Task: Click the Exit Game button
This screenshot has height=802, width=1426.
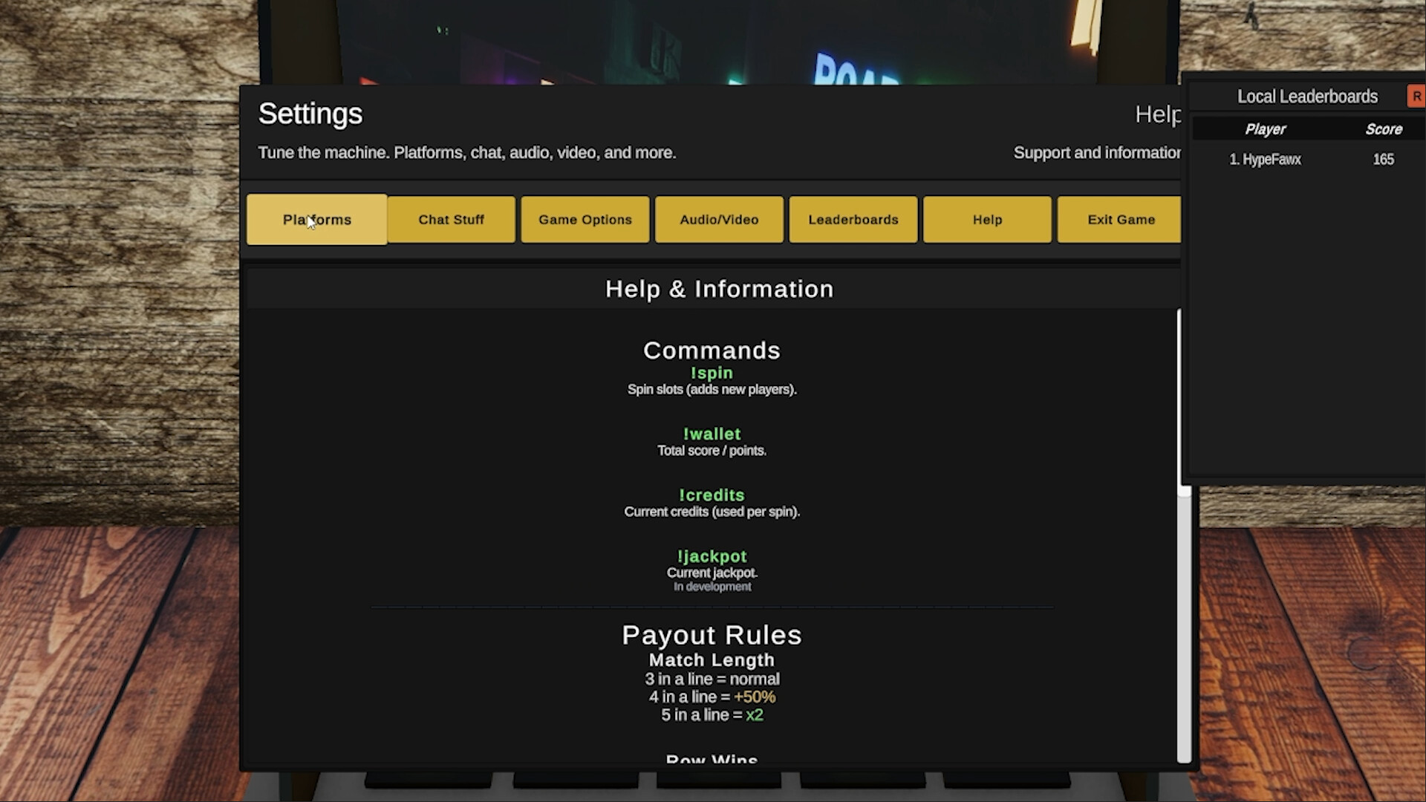Action: [1120, 220]
